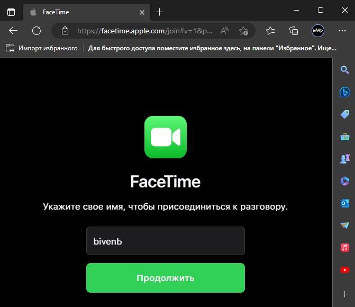Open the paper plane Drop icon
The height and width of the screenshot is (307, 355).
click(344, 225)
